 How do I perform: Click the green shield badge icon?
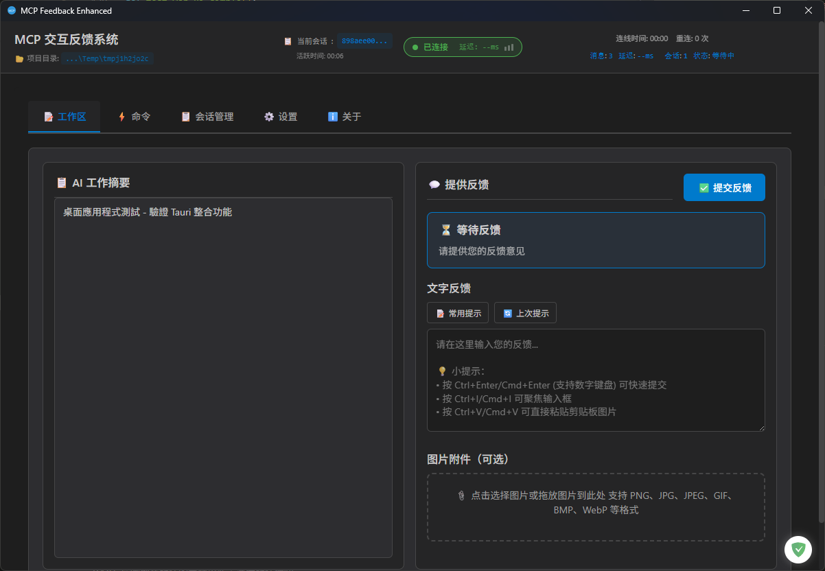point(798,550)
